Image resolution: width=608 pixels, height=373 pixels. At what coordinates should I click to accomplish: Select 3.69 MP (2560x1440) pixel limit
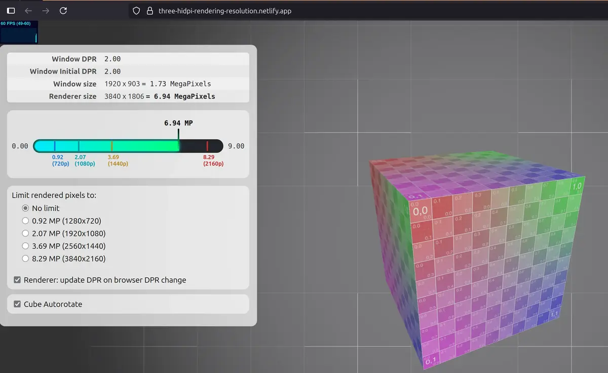(26, 246)
